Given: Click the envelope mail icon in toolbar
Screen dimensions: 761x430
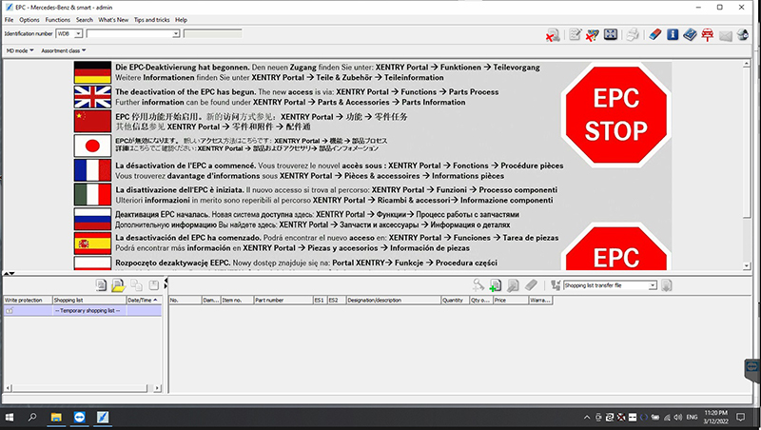Looking at the screenshot, I should 726,35.
